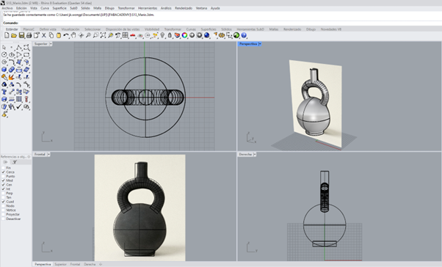Click the Zoom Extents icon
Image resolution: width=442 pixels, height=267 pixels.
tap(103, 35)
